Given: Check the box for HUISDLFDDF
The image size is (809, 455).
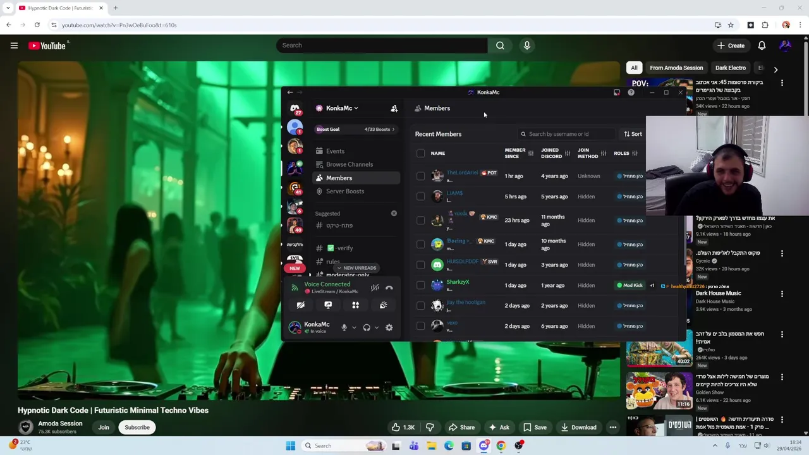Looking at the screenshot, I should [420, 265].
